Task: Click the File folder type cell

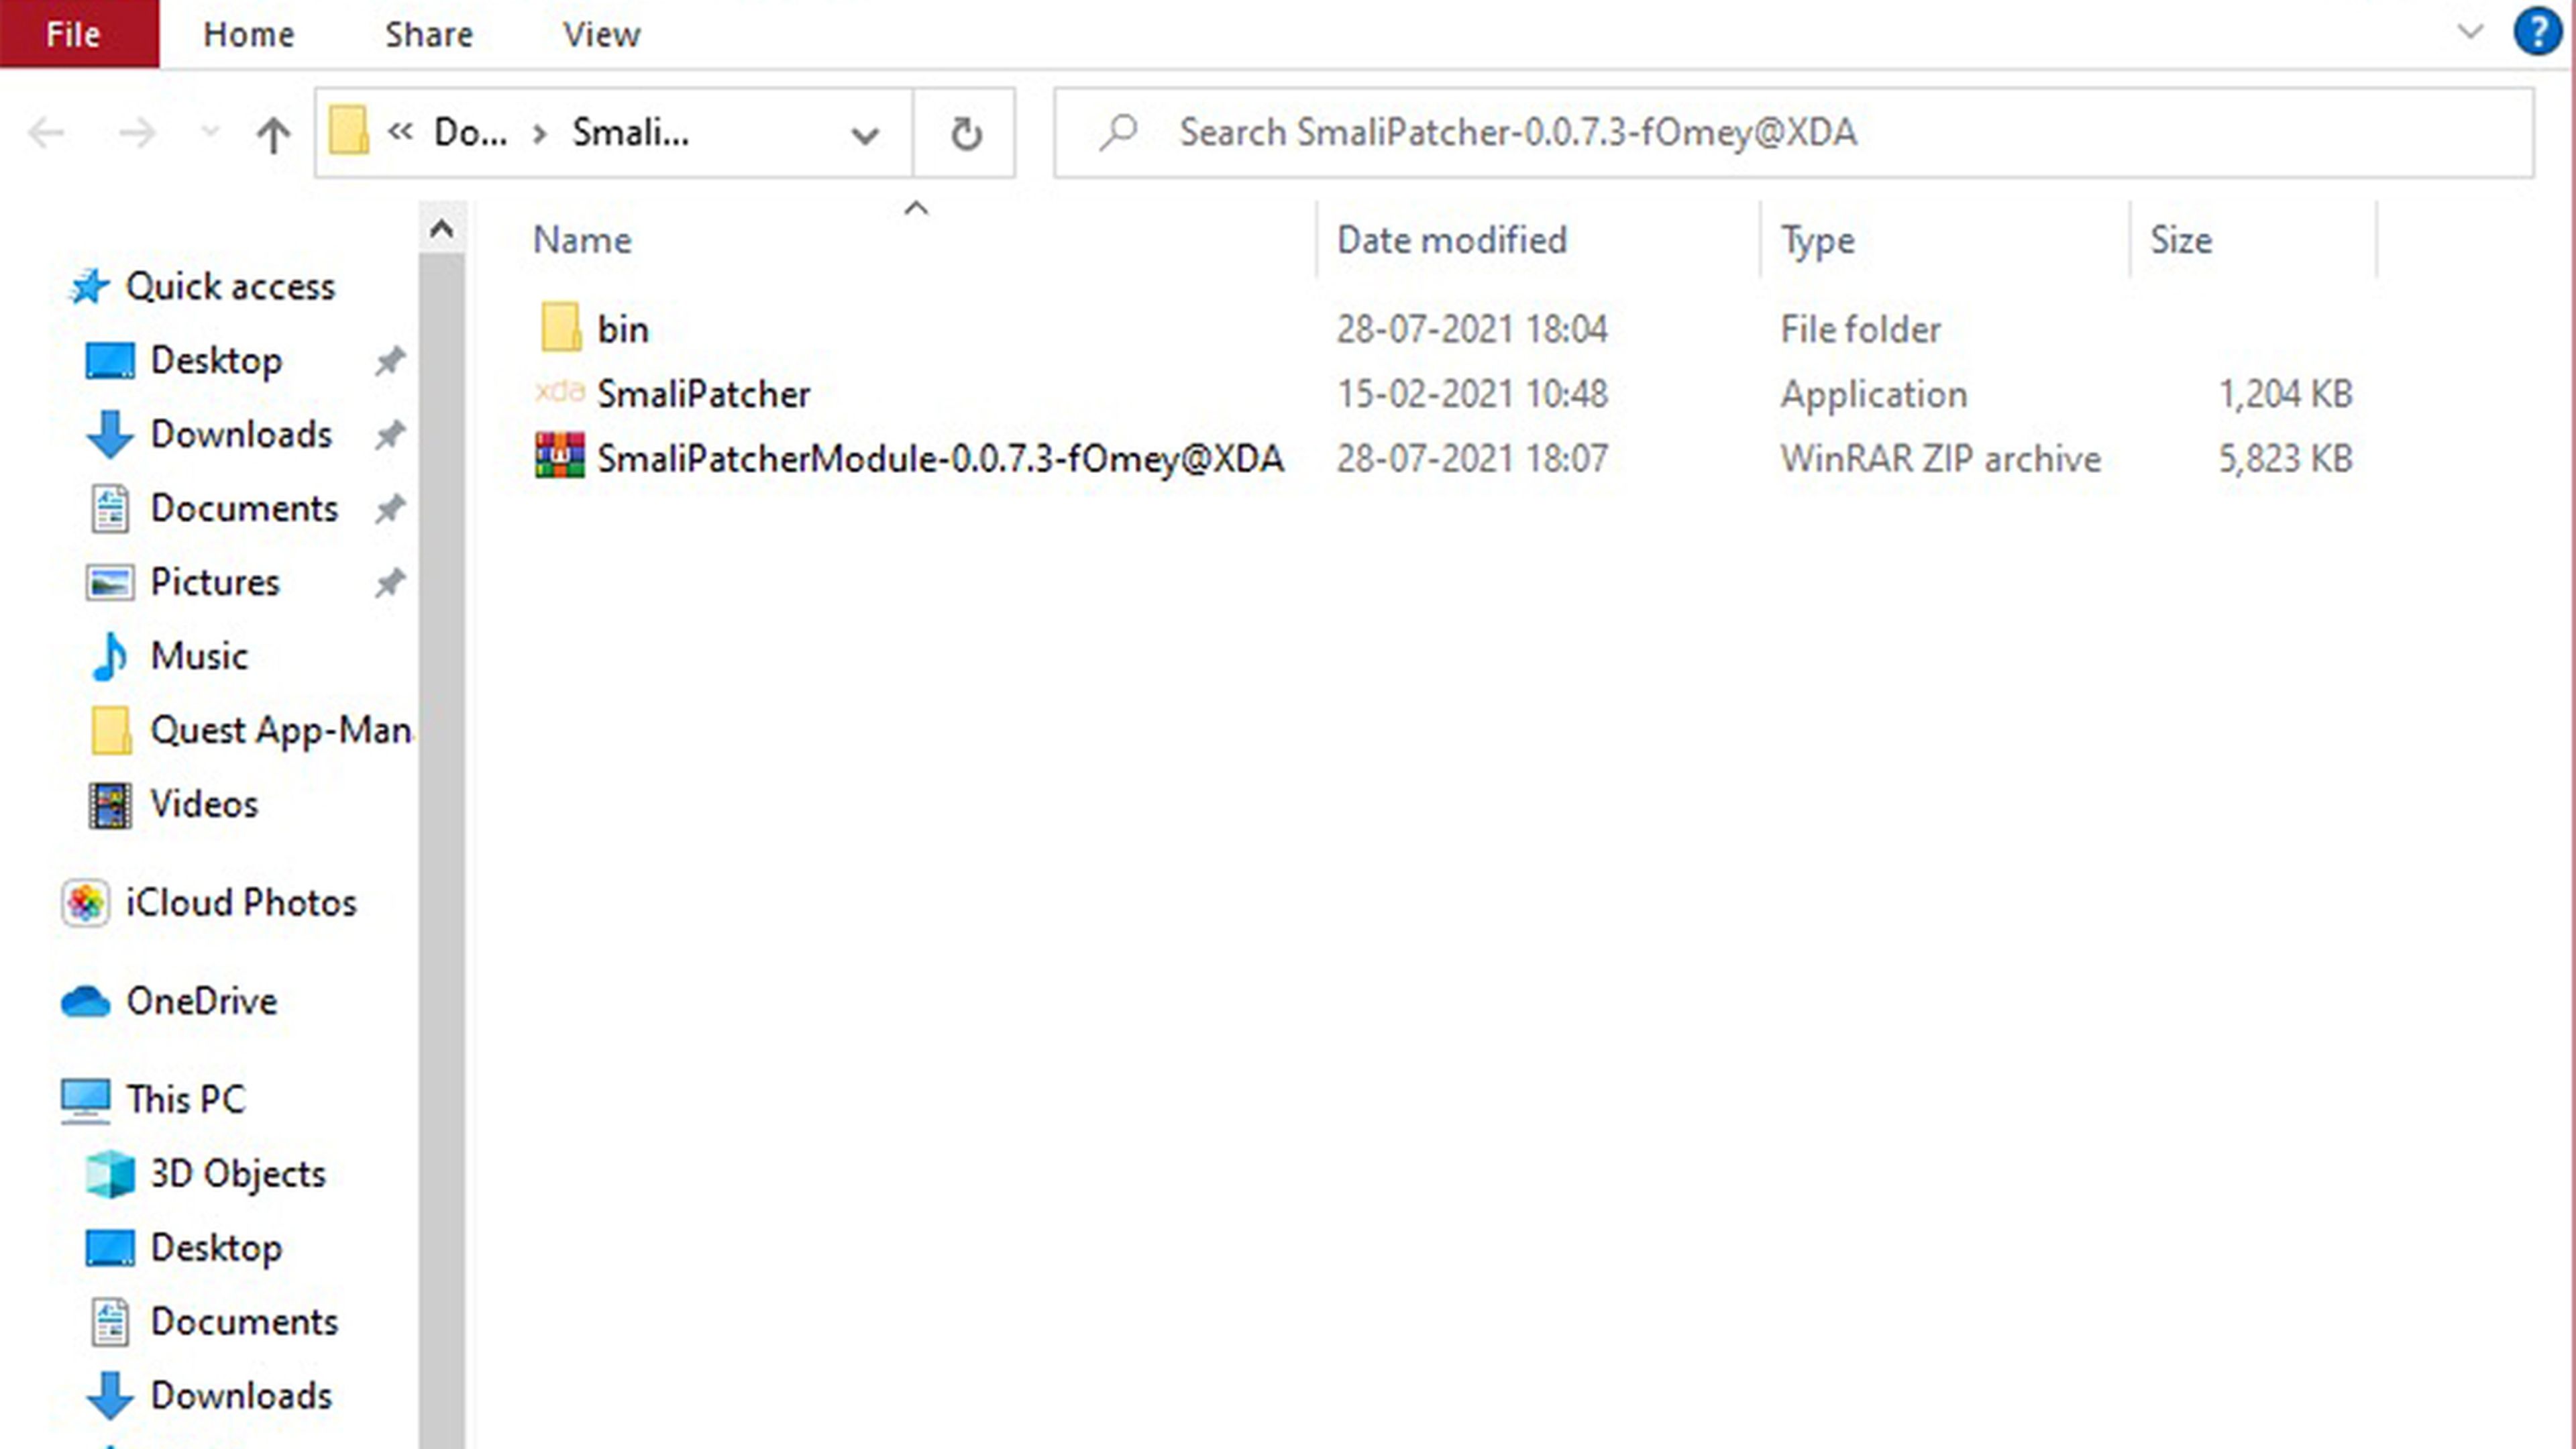Action: coord(1860,329)
